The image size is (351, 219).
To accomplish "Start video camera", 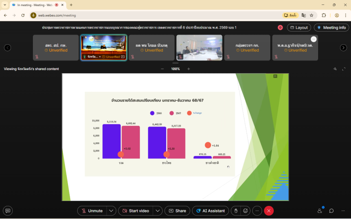I will coord(135,211).
